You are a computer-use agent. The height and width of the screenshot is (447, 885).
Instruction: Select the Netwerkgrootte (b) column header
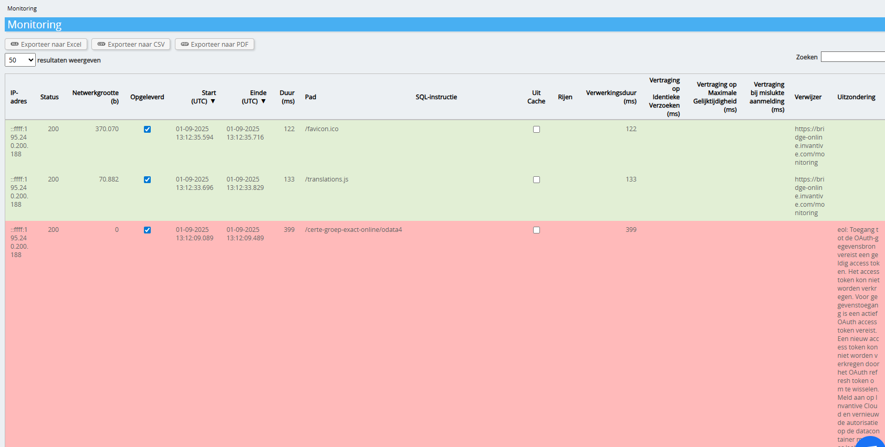pyautogui.click(x=96, y=97)
